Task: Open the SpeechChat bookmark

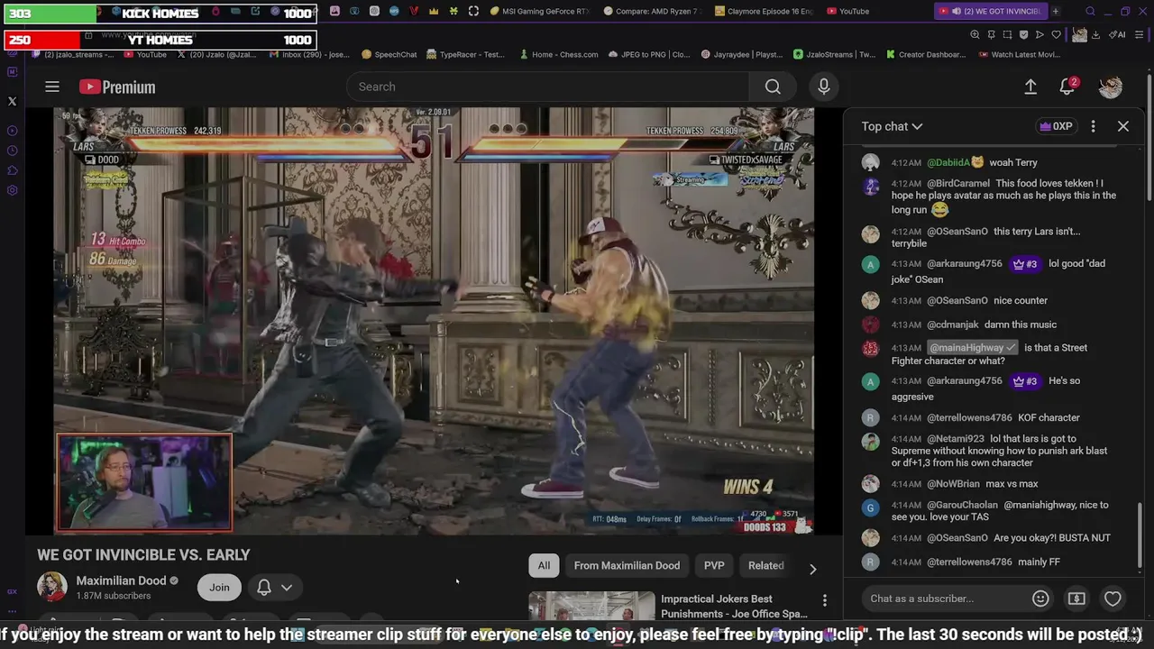Action: point(389,54)
